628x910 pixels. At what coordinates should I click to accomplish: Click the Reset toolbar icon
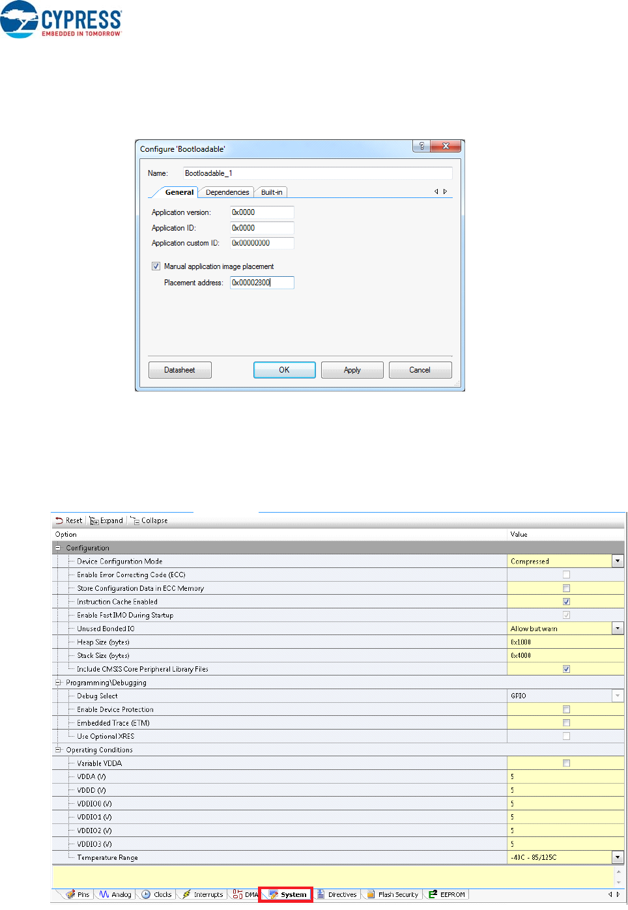pyautogui.click(x=59, y=520)
